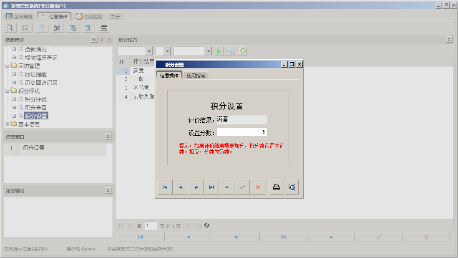458x258 pixels.
Task: Select the rightmost archive toolbar icon
Action: [x=103, y=28]
